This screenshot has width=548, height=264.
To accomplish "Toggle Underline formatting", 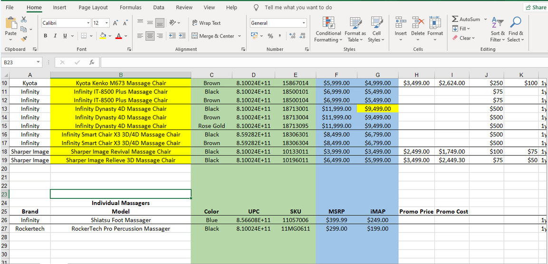I will pos(65,36).
